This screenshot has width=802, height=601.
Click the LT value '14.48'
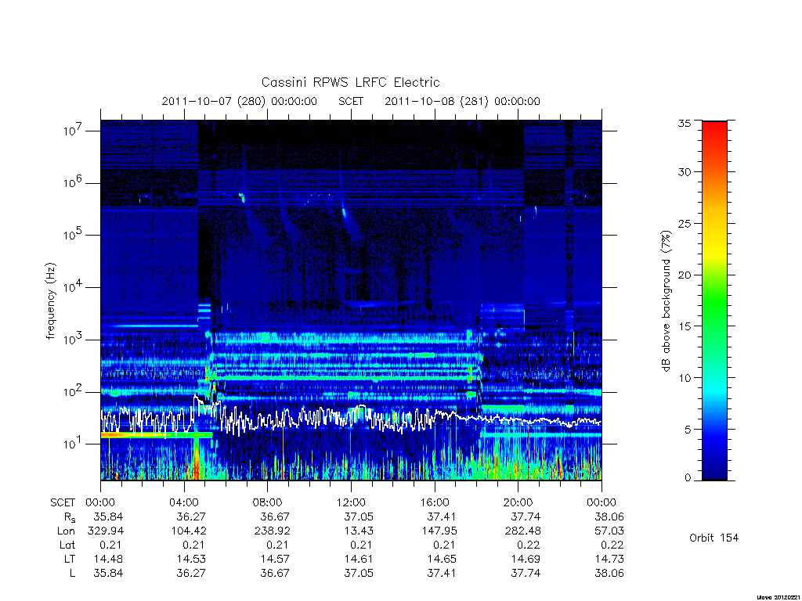(108, 559)
